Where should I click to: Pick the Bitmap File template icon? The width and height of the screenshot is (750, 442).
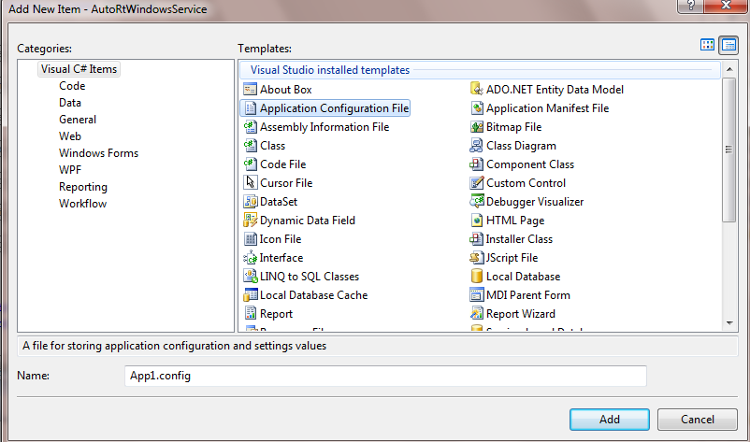pyautogui.click(x=476, y=127)
